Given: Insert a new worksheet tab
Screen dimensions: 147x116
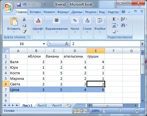Looking at the screenshot, I should point(69,105).
